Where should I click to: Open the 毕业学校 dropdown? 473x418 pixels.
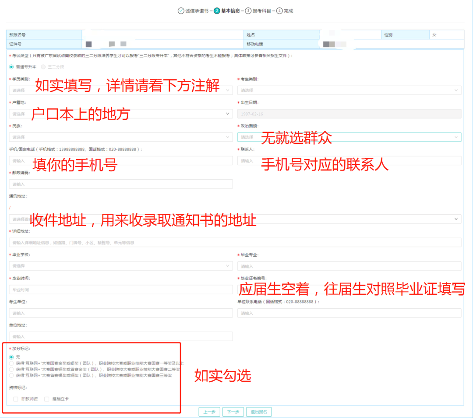120,265
